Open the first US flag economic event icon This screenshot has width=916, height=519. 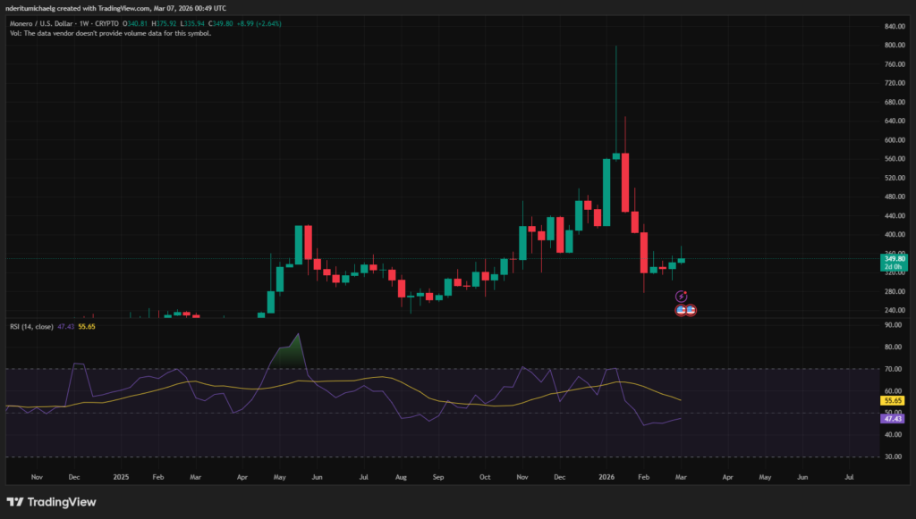(x=681, y=310)
